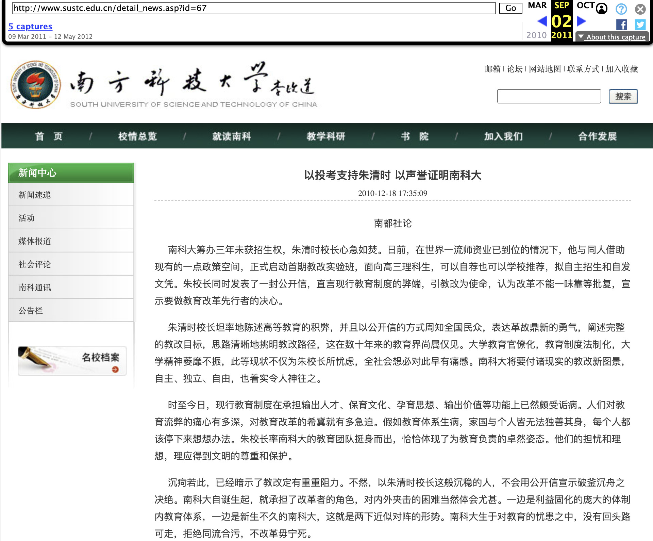Image resolution: width=653 pixels, height=541 pixels.
Task: Open 社会评论 in the news sidebar
Action: [34, 264]
